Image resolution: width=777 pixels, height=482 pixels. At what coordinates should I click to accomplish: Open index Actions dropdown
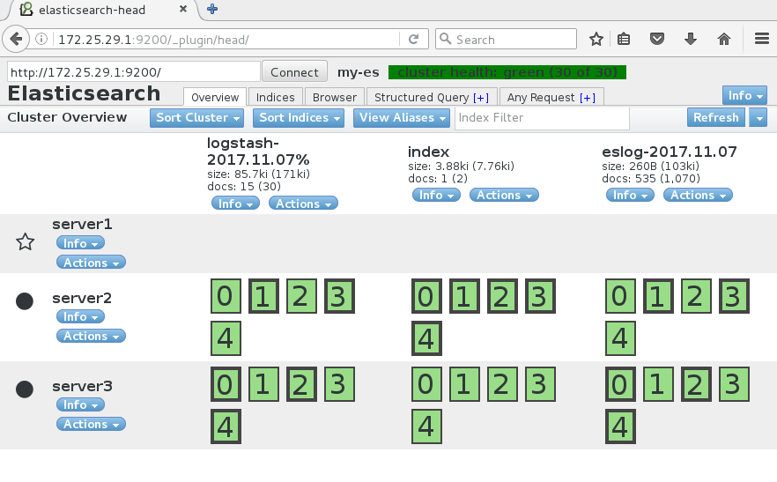pyautogui.click(x=504, y=195)
